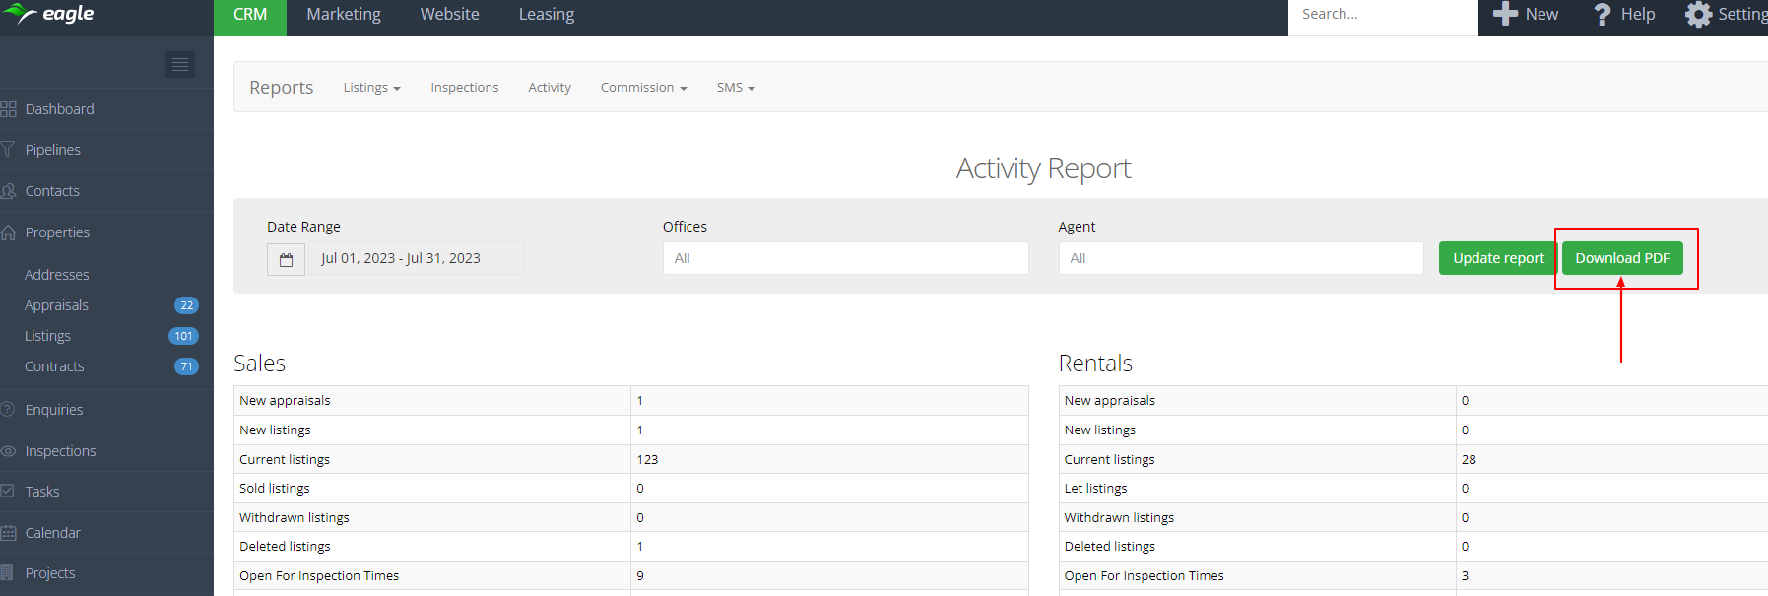Viewport: 1768px width, 596px height.
Task: Click the eagle logo
Action: point(49,14)
